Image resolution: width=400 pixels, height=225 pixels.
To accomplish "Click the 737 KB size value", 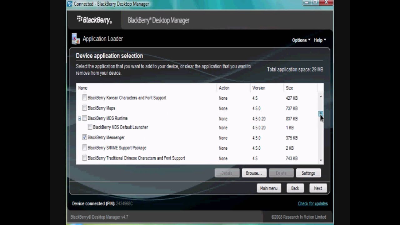I will 292,108.
